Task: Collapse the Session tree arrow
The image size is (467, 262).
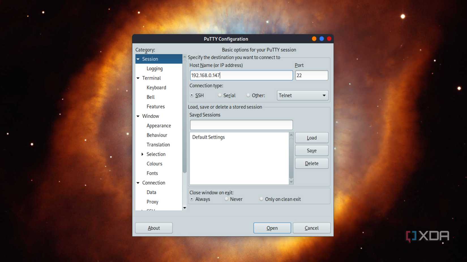Action: tap(138, 59)
